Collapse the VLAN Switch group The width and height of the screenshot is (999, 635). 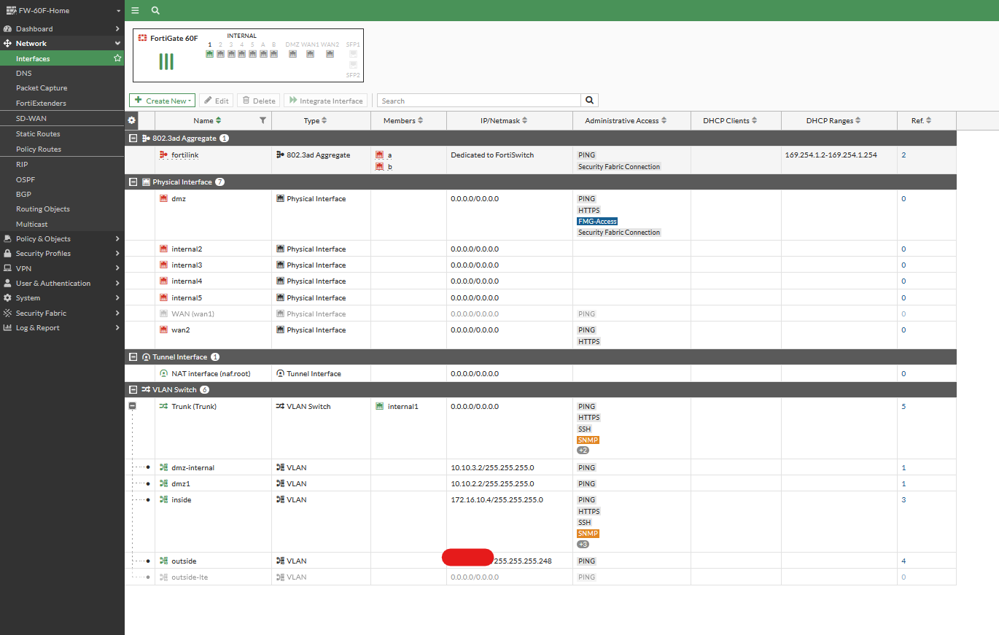pos(133,389)
